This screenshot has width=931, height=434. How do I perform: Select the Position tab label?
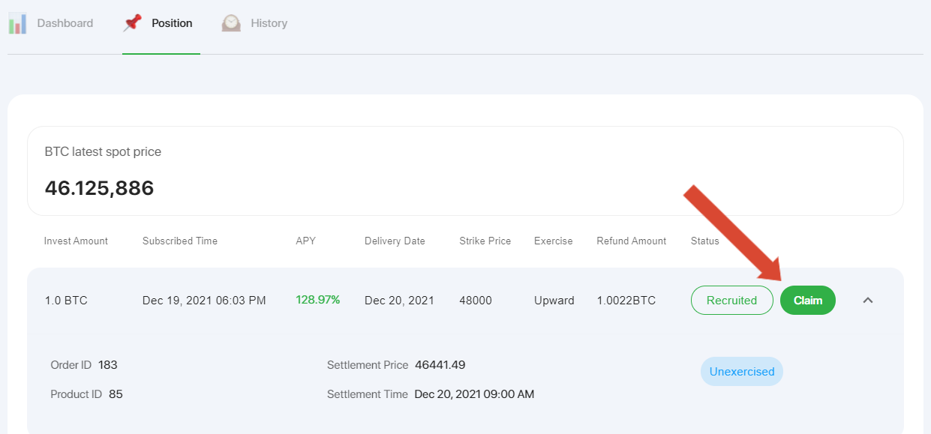point(172,23)
